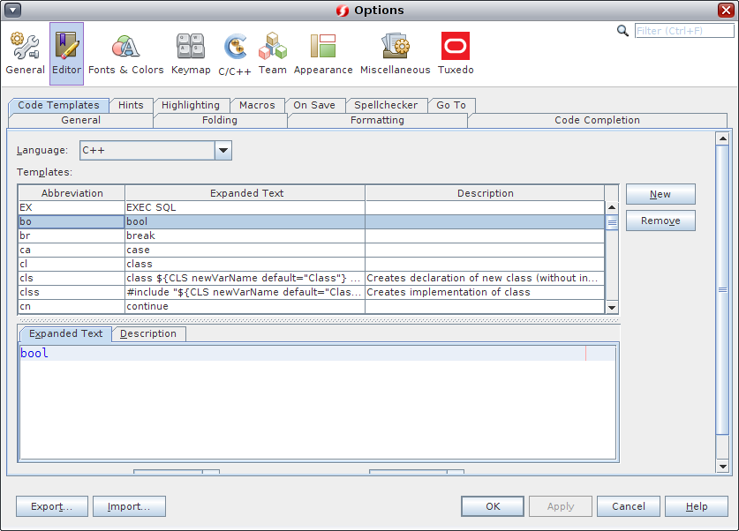739x531 pixels.
Task: Select the 'bo' abbreviation cell
Action: tap(72, 221)
